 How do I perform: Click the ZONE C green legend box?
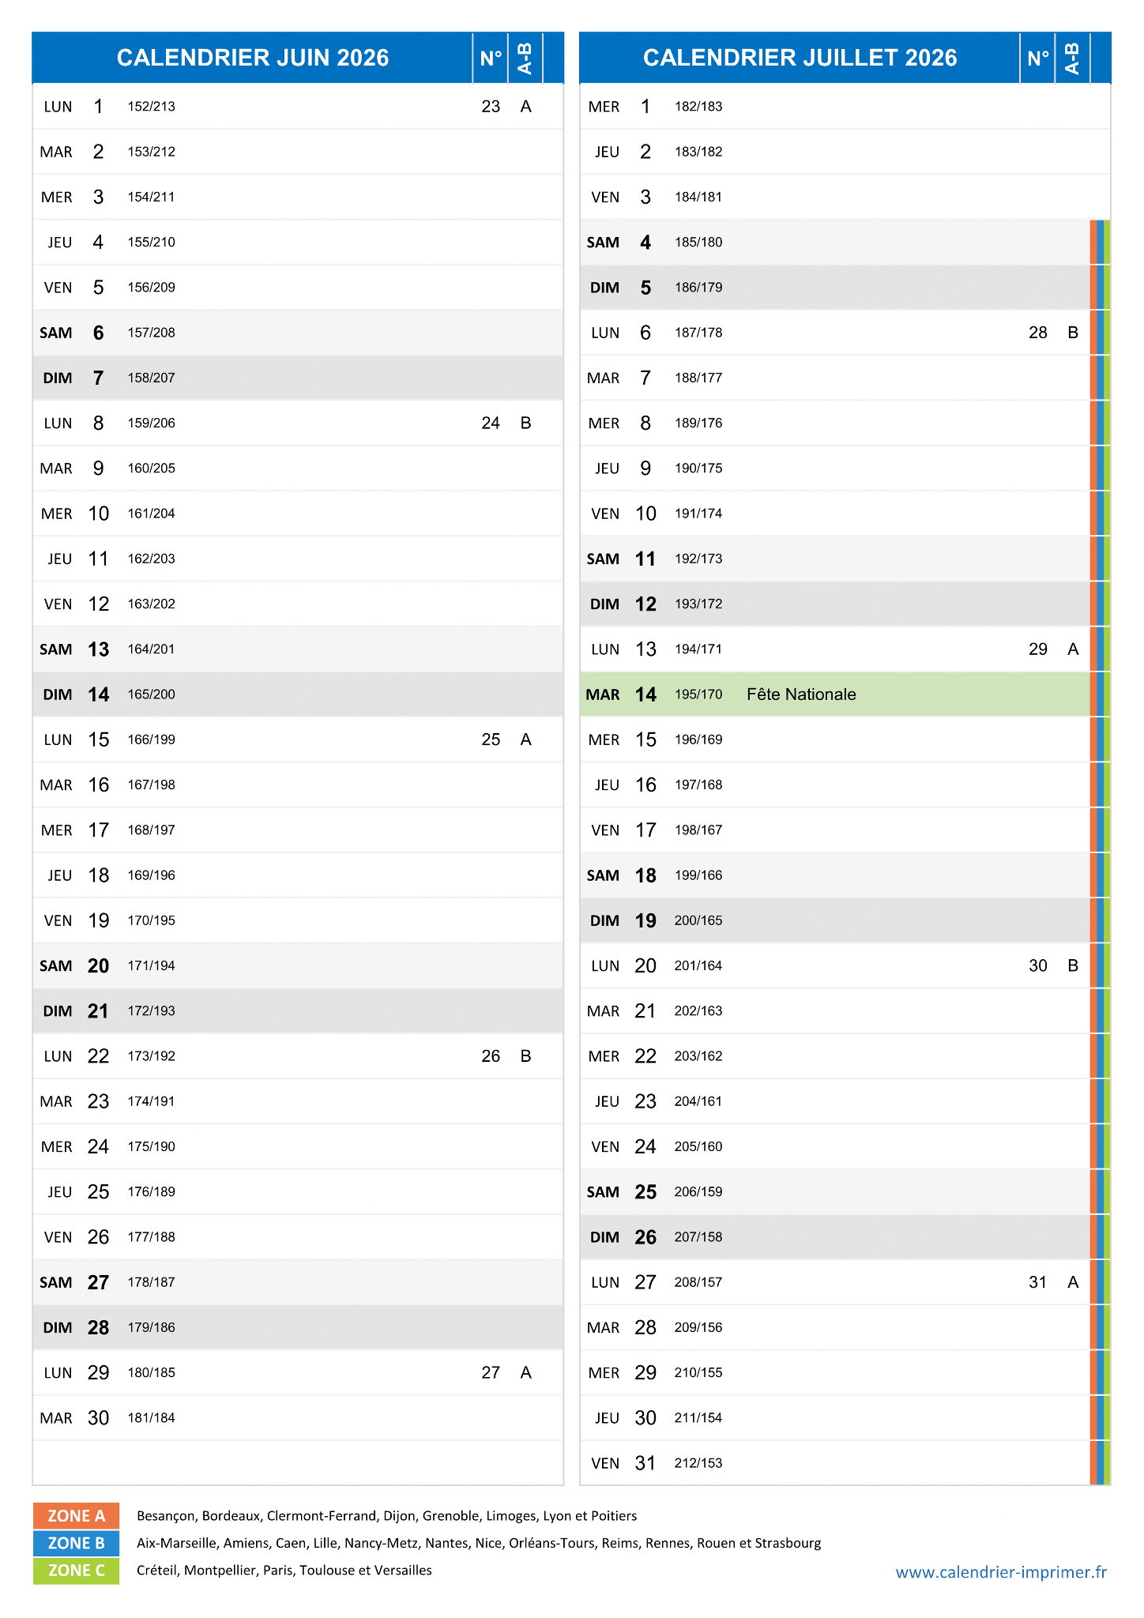point(76,1570)
